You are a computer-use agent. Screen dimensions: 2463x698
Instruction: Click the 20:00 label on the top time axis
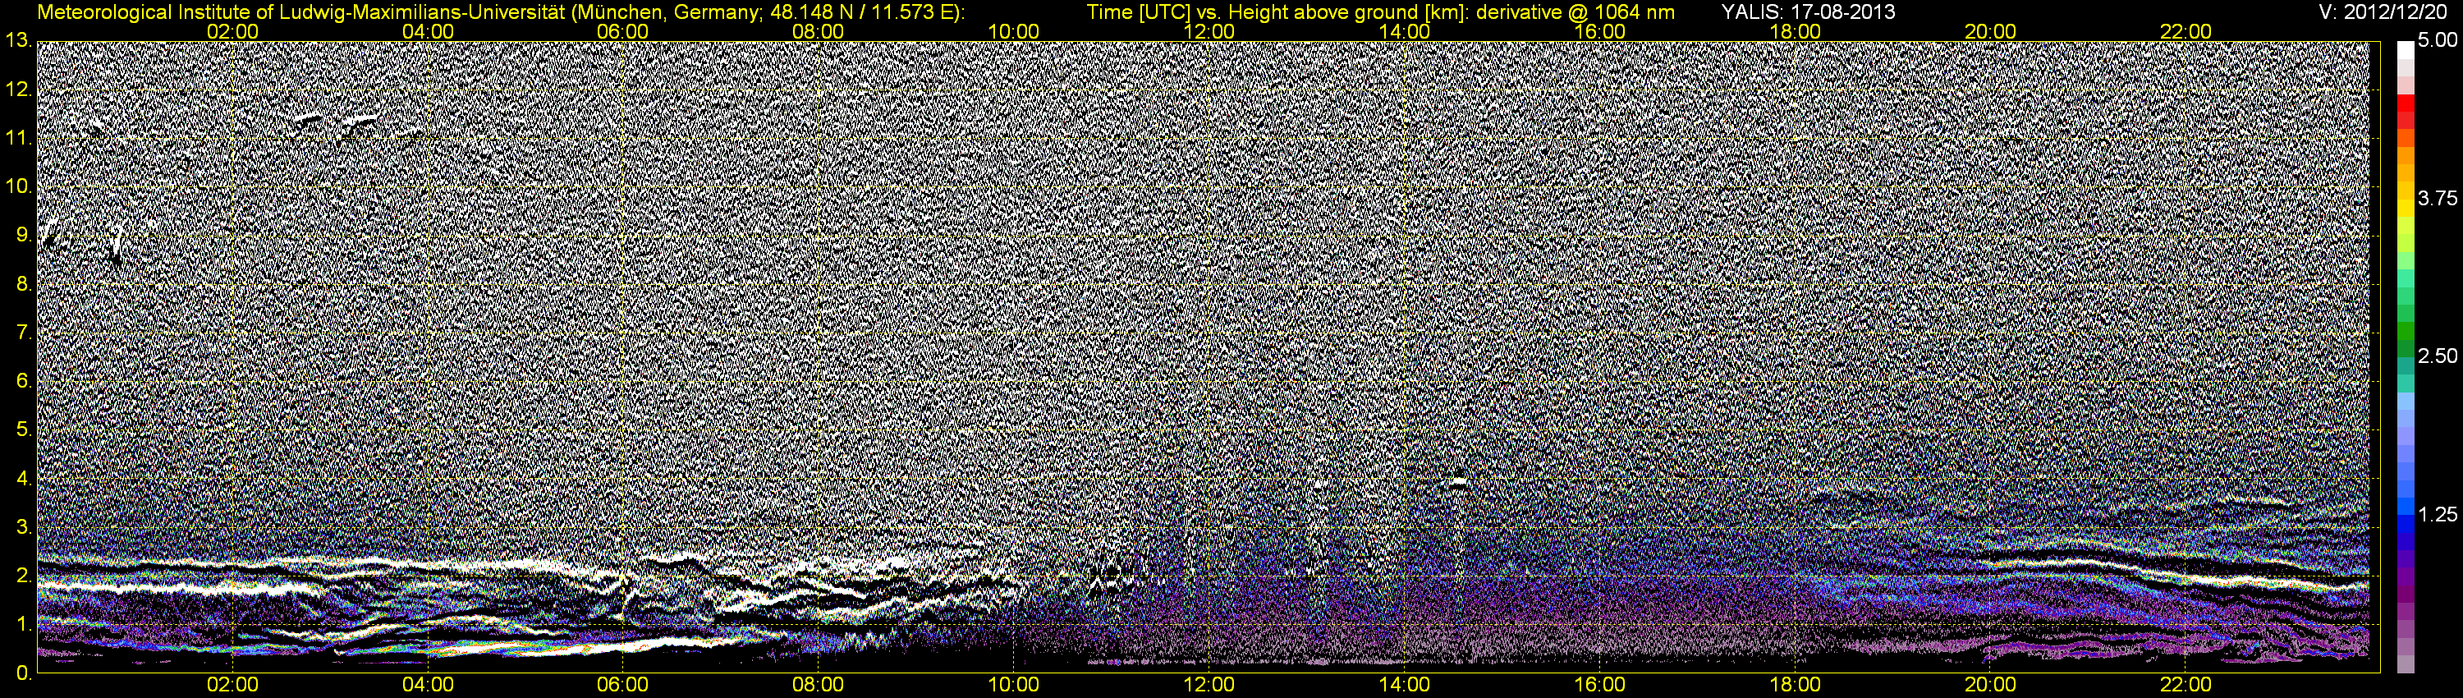coord(1991,31)
